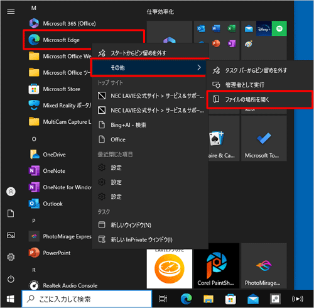Viewport: 314px width, 308px height.
Task: Open the second 設定 recent item
Action: click(x=150, y=182)
